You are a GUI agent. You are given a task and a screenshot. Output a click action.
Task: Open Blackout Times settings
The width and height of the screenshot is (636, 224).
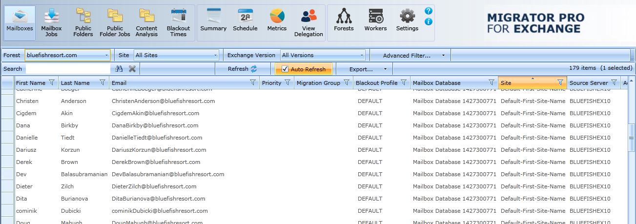[178, 23]
